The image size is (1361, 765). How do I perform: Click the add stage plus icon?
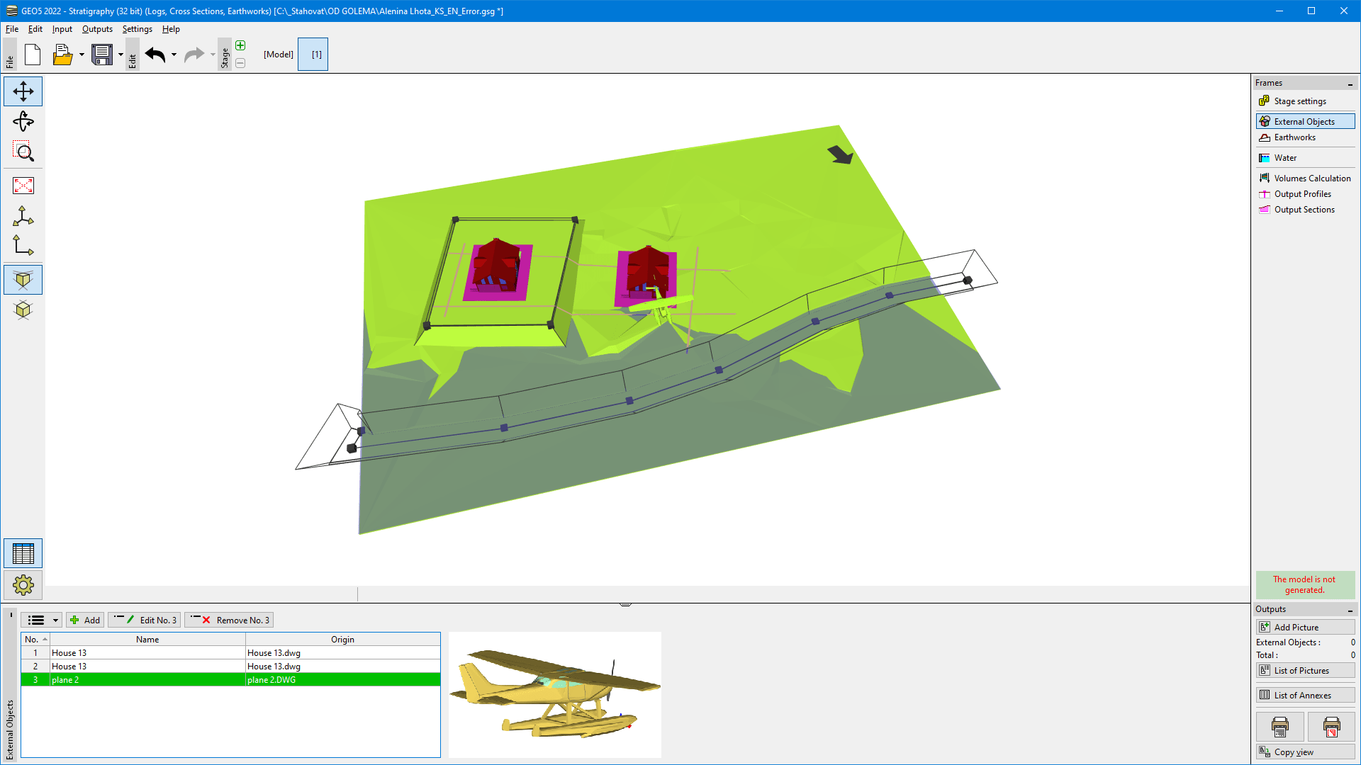pos(240,45)
